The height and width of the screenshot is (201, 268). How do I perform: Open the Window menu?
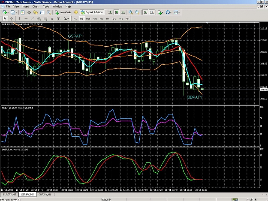(57, 6)
